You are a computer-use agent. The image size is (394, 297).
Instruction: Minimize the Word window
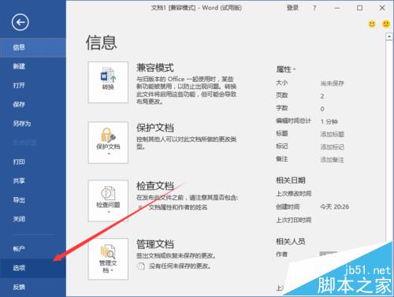(337, 8)
